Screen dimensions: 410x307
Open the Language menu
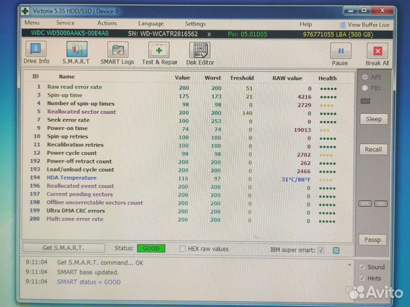click(x=151, y=24)
